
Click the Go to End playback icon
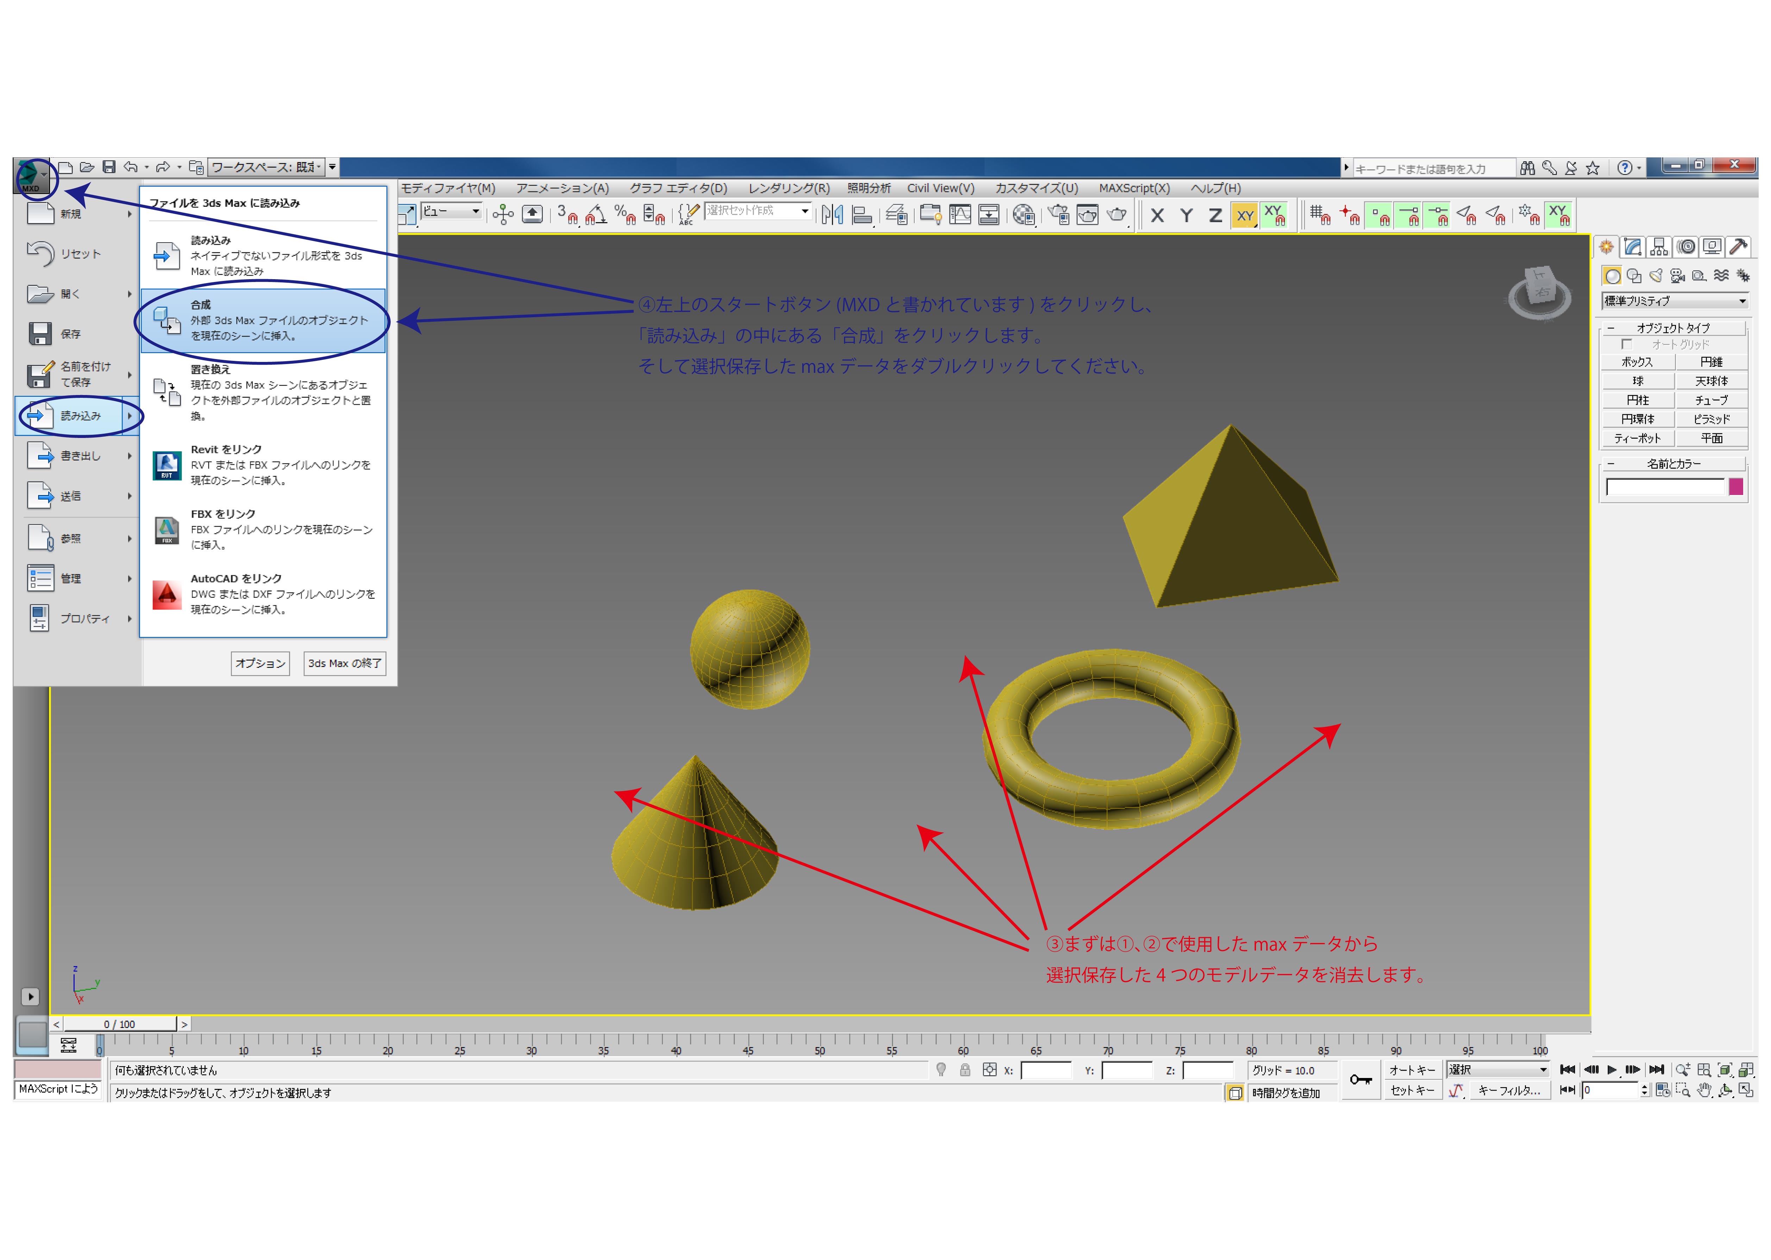coord(1656,1070)
